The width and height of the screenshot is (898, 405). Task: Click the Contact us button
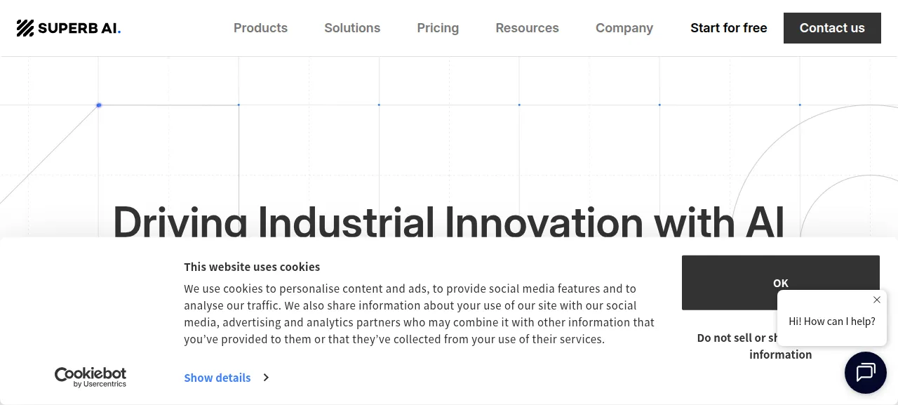click(x=832, y=28)
